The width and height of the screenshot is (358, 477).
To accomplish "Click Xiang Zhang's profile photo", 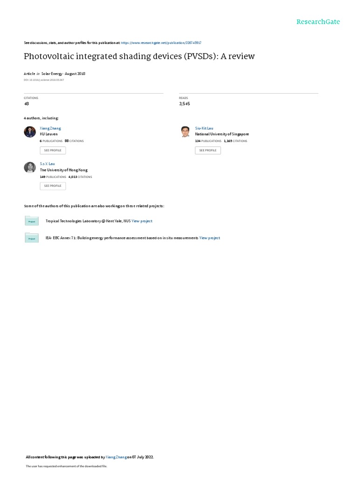I will point(30,132).
